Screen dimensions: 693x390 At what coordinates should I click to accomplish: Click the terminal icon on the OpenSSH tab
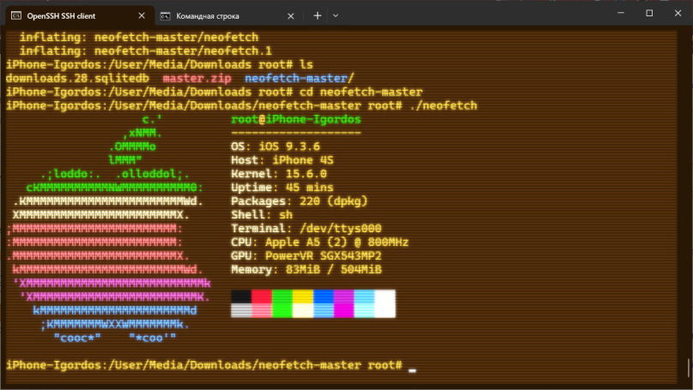[16, 15]
